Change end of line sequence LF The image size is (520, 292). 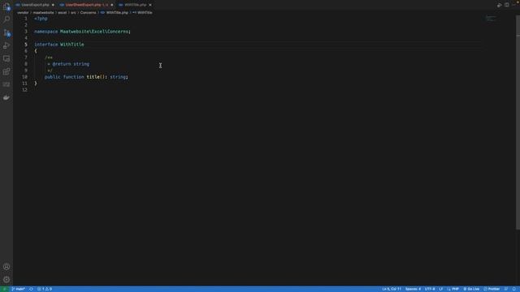(x=441, y=289)
